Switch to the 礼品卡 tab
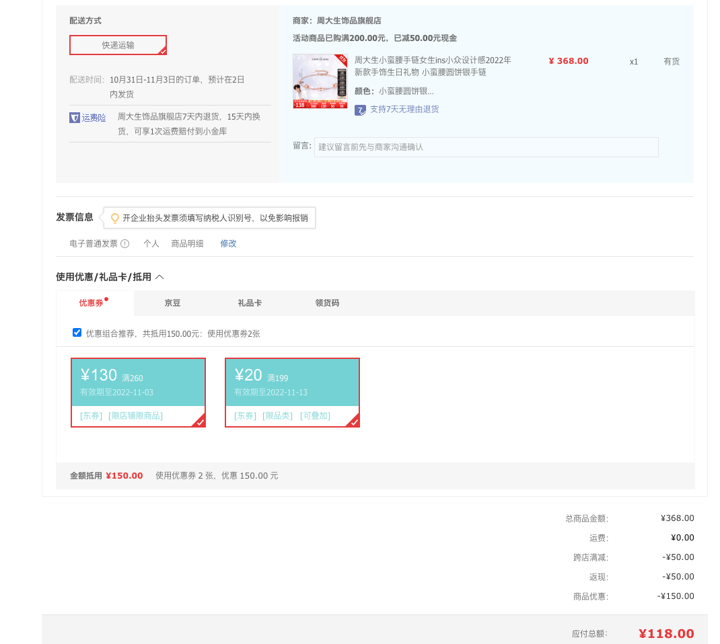This screenshot has height=644, width=720. 250,303
